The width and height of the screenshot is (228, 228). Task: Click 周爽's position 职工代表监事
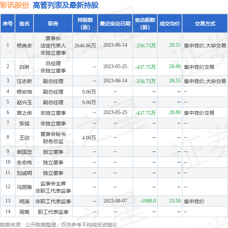click(53, 212)
